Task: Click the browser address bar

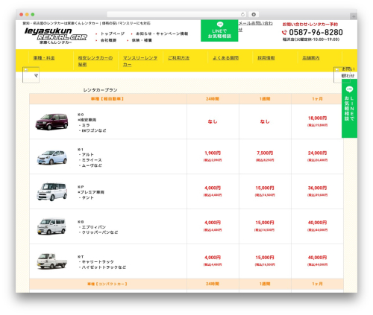Action: point(176,14)
